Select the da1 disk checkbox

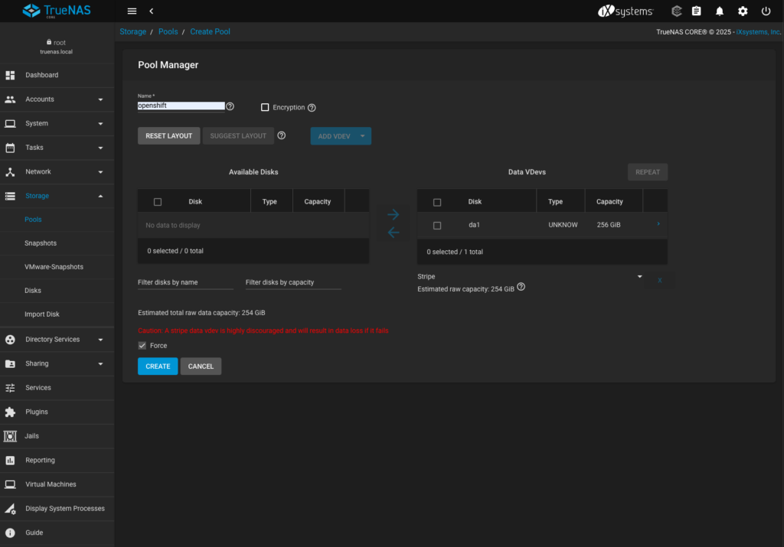[437, 226]
